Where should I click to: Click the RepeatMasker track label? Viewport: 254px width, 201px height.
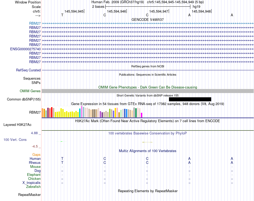(x=29, y=195)
